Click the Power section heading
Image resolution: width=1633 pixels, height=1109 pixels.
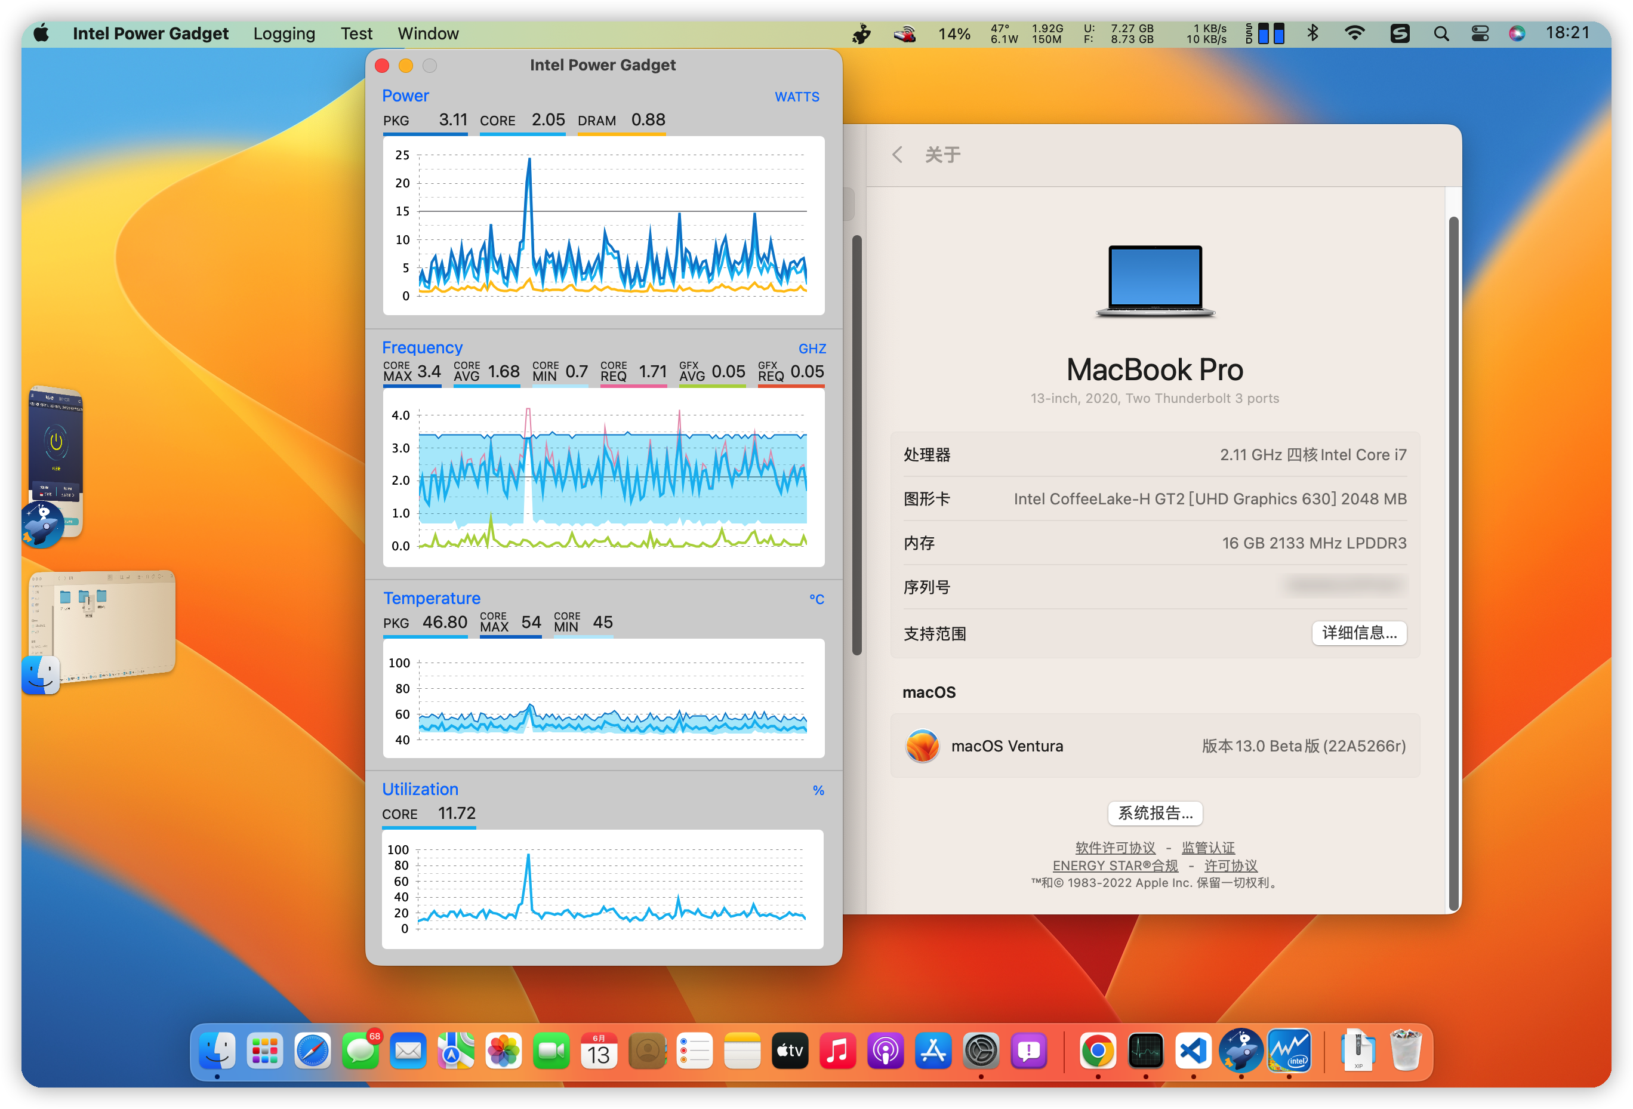405,96
